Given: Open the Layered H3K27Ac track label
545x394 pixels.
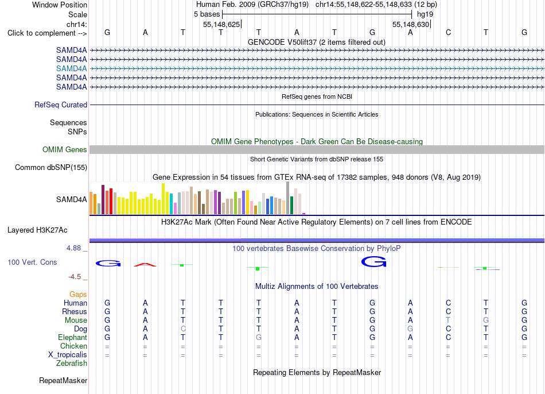Looking at the screenshot, I should (37, 230).
